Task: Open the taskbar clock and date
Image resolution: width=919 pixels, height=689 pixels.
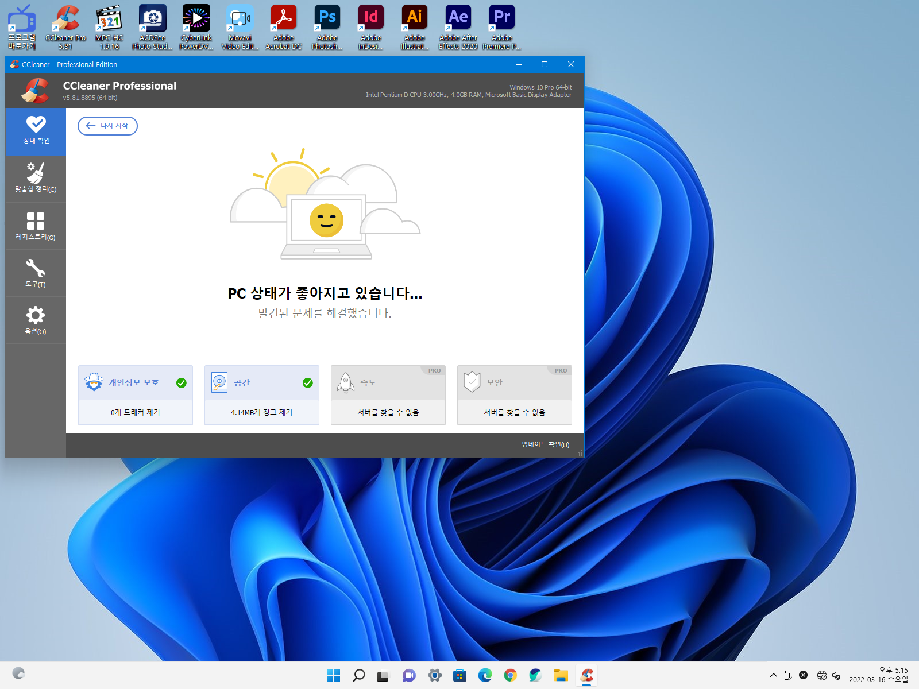Action: pos(879,675)
